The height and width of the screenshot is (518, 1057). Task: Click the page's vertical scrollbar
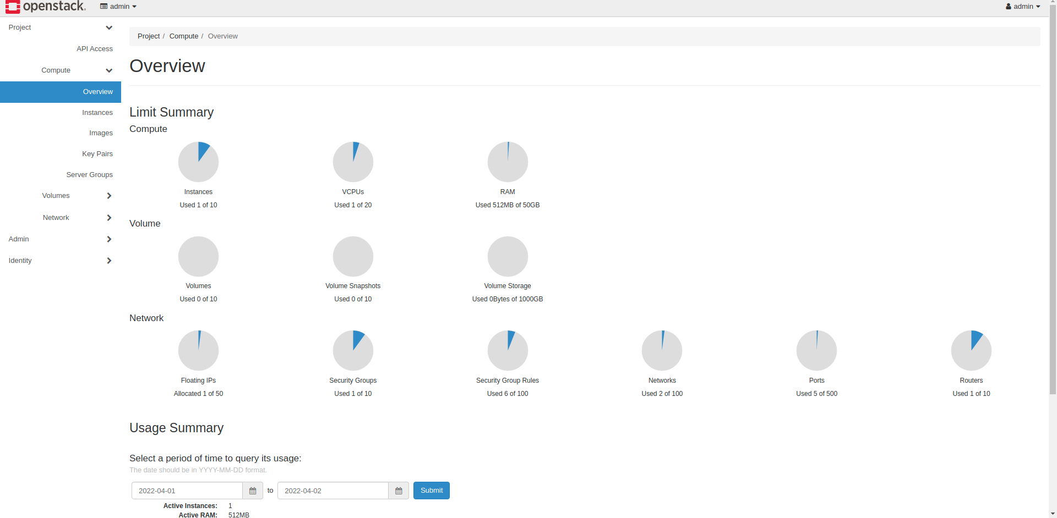(x=1053, y=220)
